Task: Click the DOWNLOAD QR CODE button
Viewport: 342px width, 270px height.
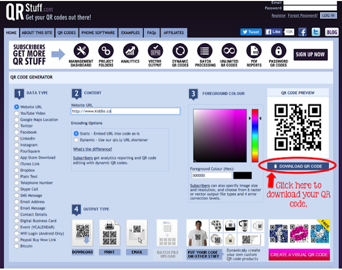Action: [298, 166]
